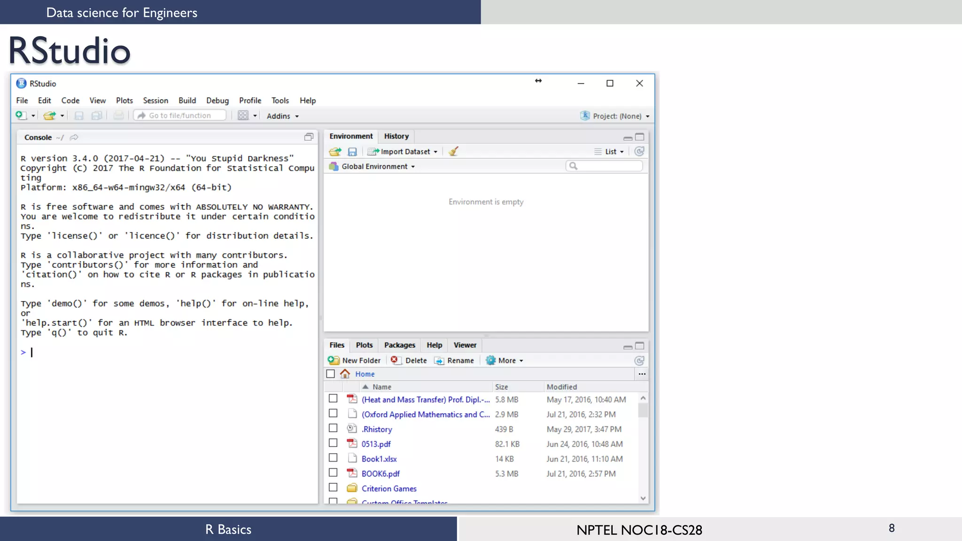Refresh the Files pane listing
The height and width of the screenshot is (541, 962).
coord(639,361)
